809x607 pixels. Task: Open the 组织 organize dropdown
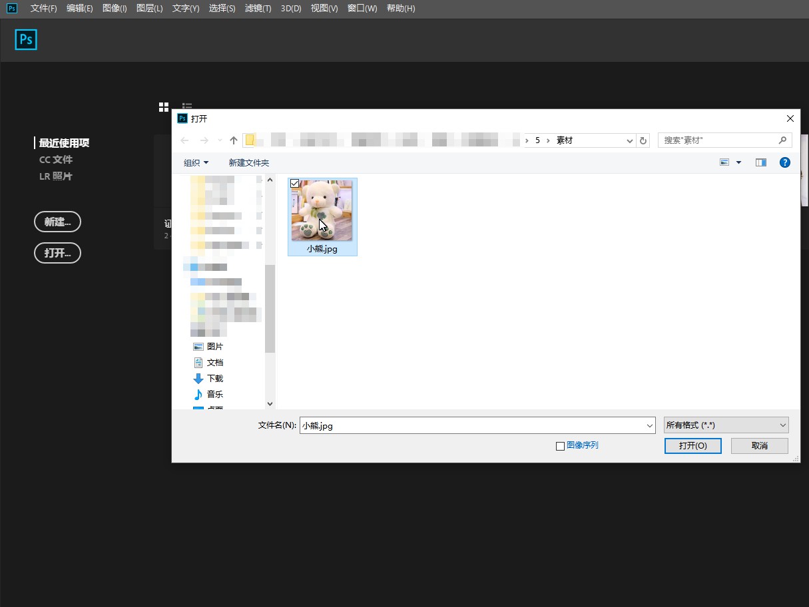(196, 162)
